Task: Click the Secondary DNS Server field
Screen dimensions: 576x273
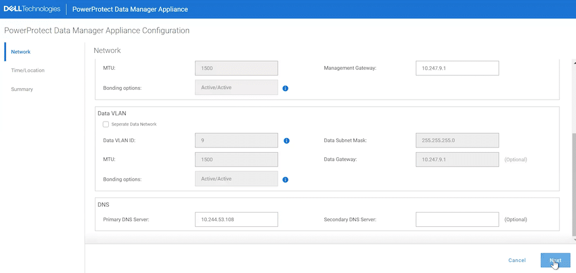Action: click(x=457, y=219)
